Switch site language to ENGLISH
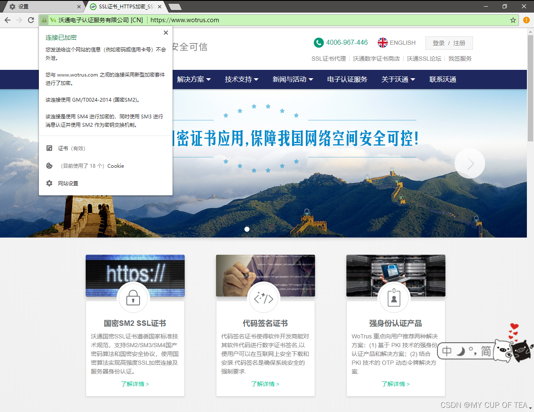Viewport: 534px width, 412px height. click(x=403, y=43)
